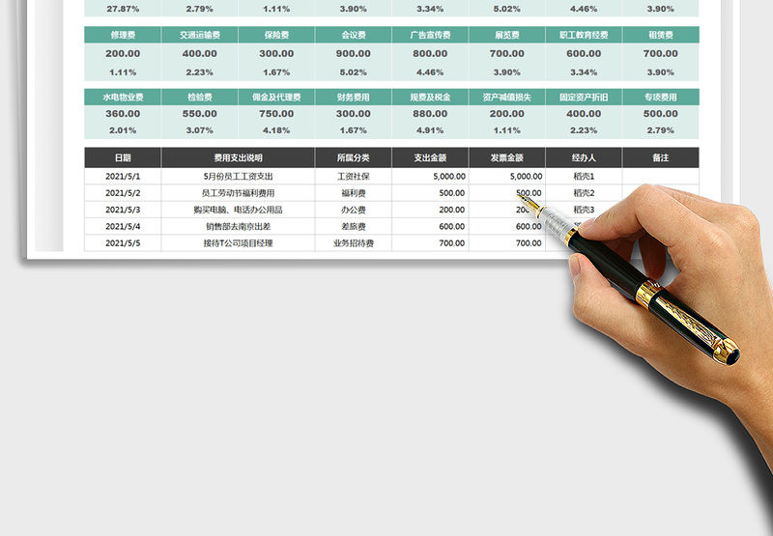Select the 所属分类 column header

(x=353, y=157)
